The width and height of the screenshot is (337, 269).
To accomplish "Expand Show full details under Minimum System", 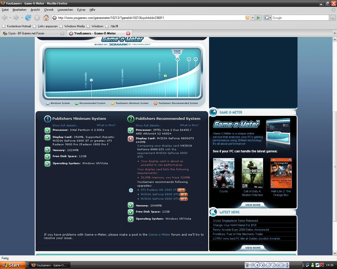I will [x=65, y=125].
